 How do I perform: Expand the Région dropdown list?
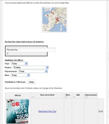31,67
